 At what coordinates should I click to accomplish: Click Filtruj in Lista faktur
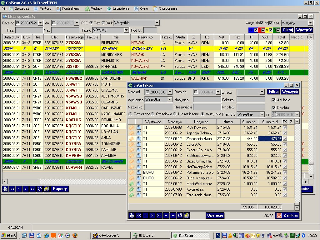tap(273, 92)
